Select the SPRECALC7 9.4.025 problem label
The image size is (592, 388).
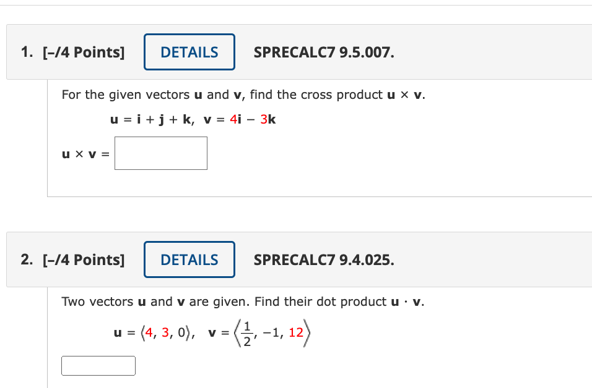tap(323, 260)
